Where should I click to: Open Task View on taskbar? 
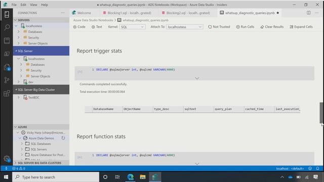coord(117,177)
